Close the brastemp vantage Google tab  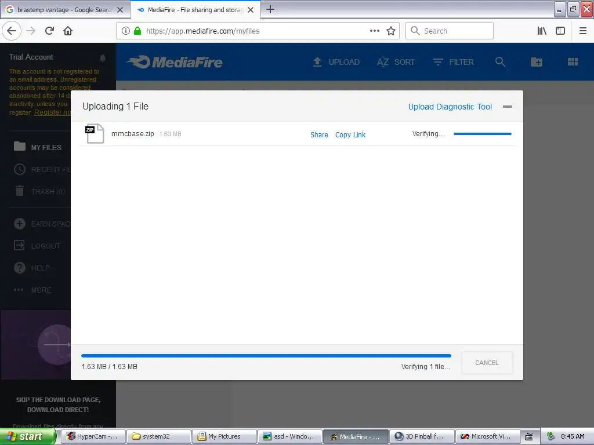[120, 10]
